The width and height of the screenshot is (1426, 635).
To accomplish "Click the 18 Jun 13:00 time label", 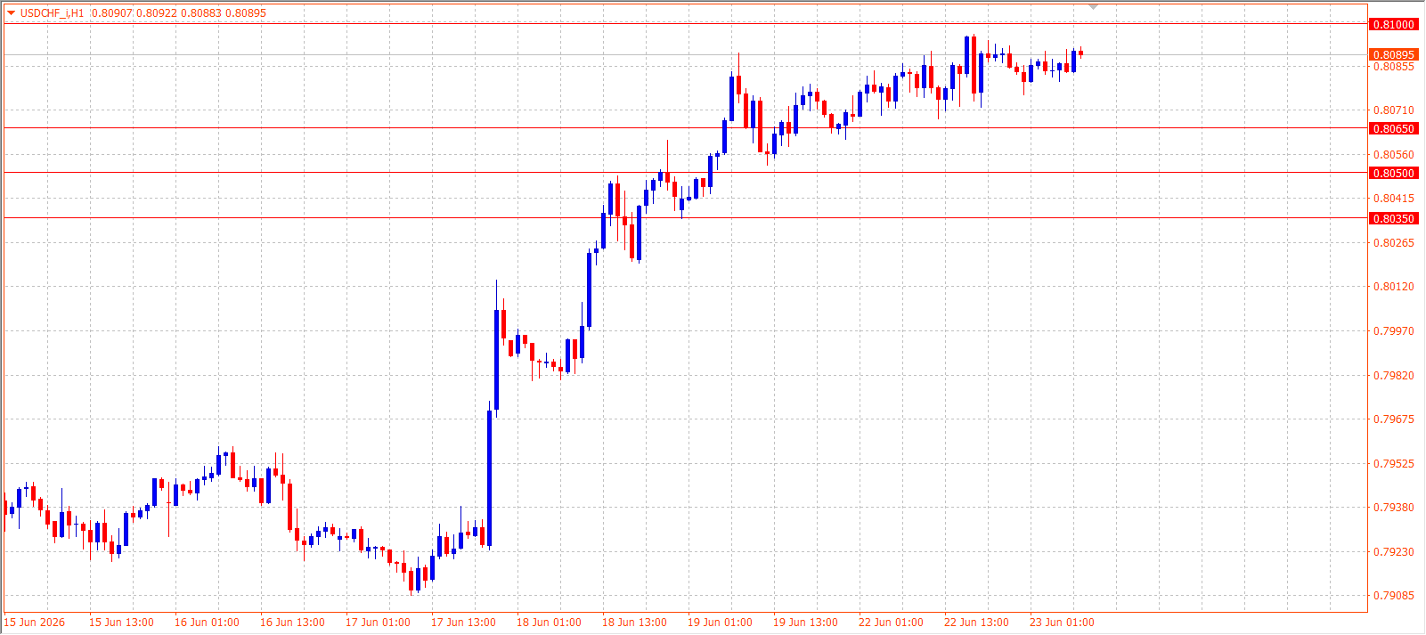I will (634, 623).
